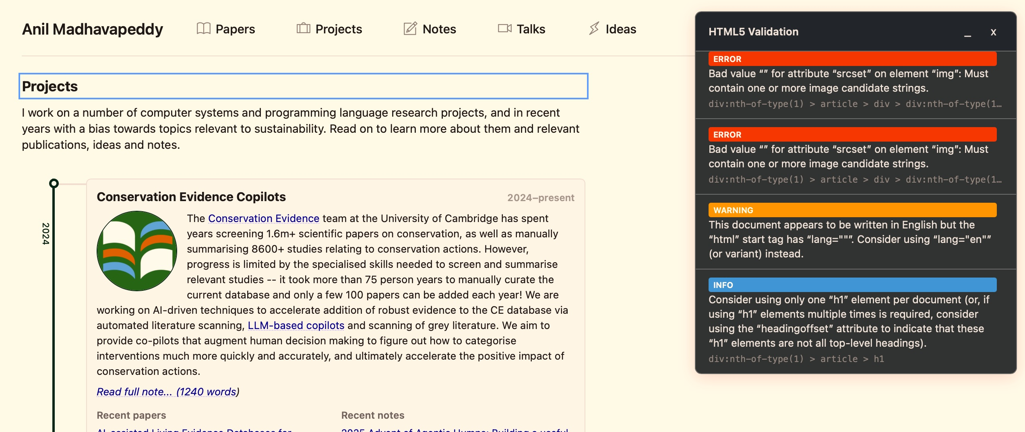1025x432 pixels.
Task: Click the Papers book icon
Action: click(203, 29)
